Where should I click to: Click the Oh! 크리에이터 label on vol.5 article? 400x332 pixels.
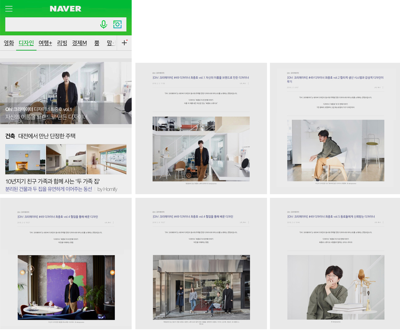point(293,212)
